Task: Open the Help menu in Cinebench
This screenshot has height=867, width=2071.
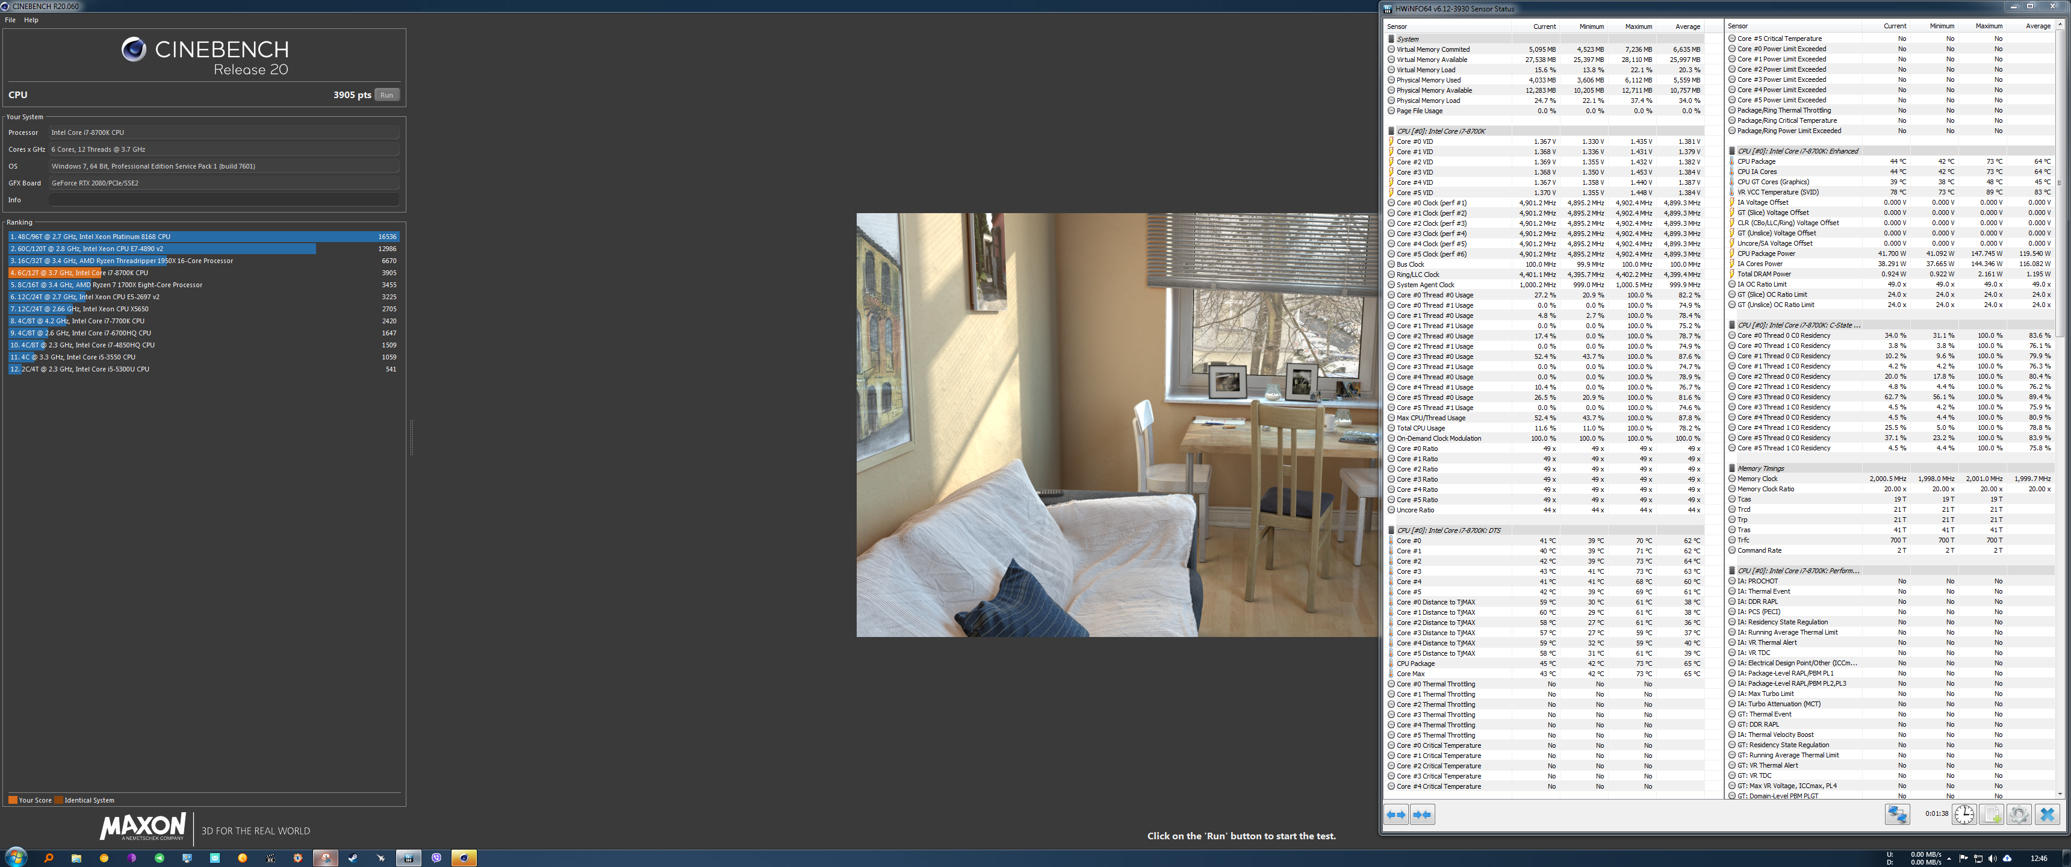Action: pos(31,20)
